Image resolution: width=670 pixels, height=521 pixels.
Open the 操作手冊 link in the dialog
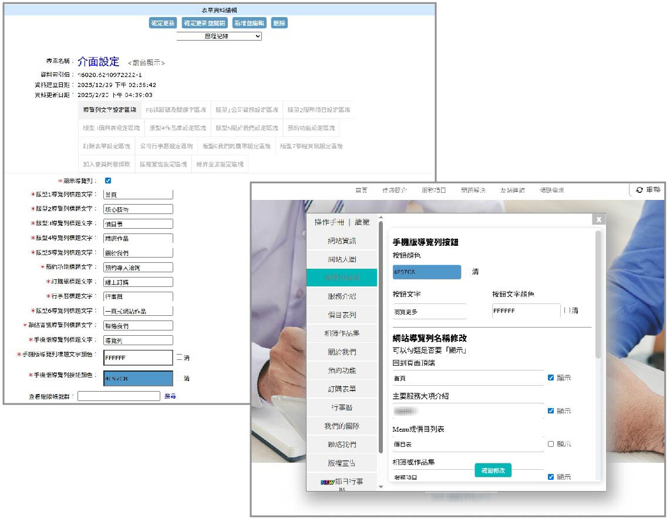[x=329, y=222]
